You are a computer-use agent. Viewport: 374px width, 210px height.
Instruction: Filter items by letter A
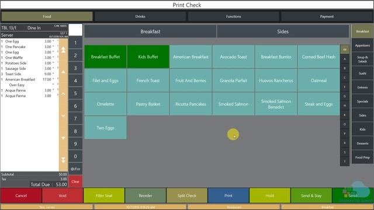click(345, 59)
